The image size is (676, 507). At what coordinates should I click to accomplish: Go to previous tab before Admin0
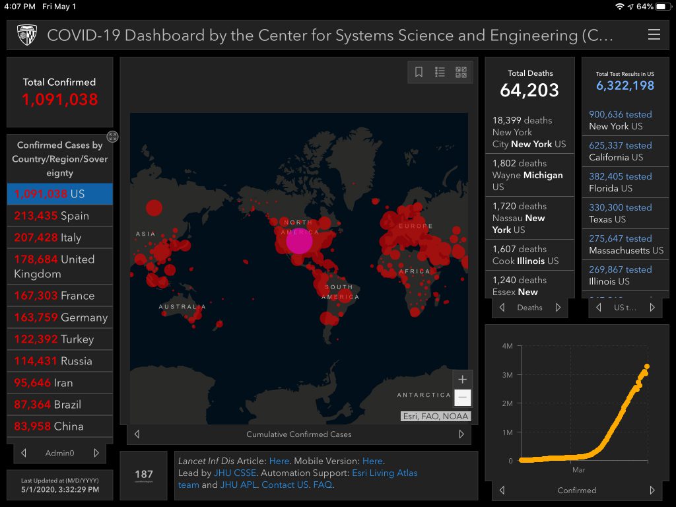[24, 453]
